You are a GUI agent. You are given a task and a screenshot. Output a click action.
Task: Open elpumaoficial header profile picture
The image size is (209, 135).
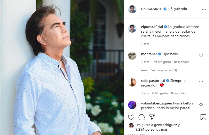pos(132,9)
